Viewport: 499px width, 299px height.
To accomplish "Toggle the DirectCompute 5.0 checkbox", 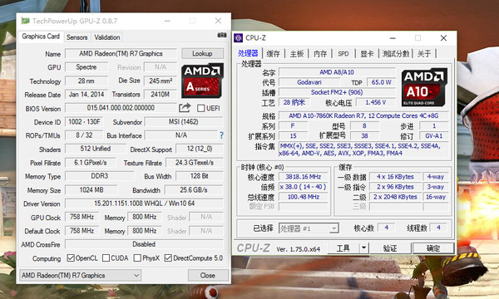I will [168, 258].
